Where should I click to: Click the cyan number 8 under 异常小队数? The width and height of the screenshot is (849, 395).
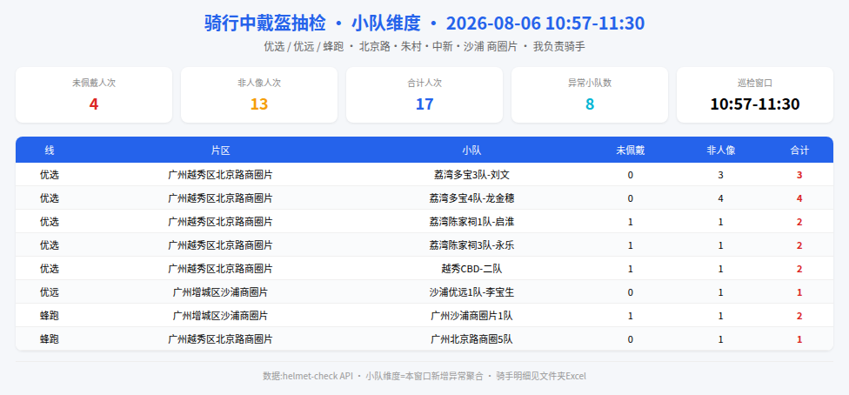(x=590, y=104)
